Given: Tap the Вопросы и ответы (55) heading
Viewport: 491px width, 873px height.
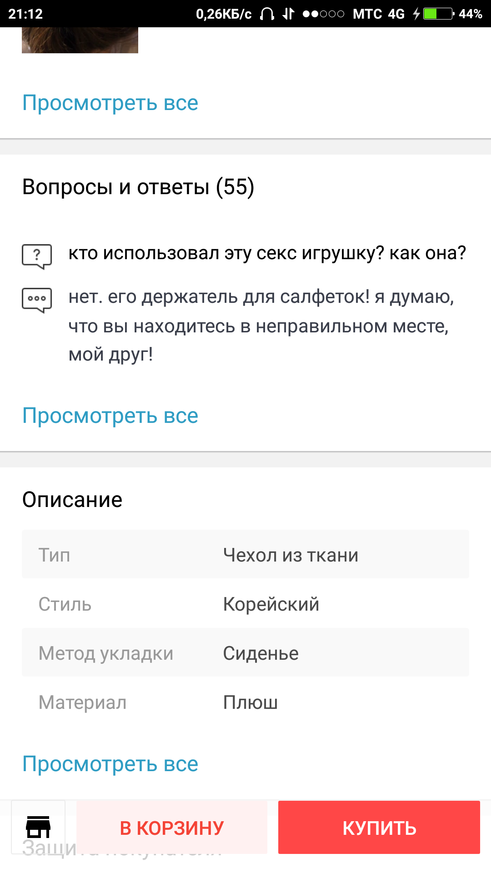Looking at the screenshot, I should pos(138,187).
